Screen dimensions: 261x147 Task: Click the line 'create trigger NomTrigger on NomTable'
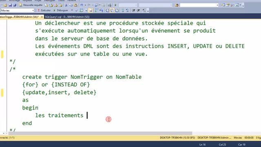tap(82, 77)
